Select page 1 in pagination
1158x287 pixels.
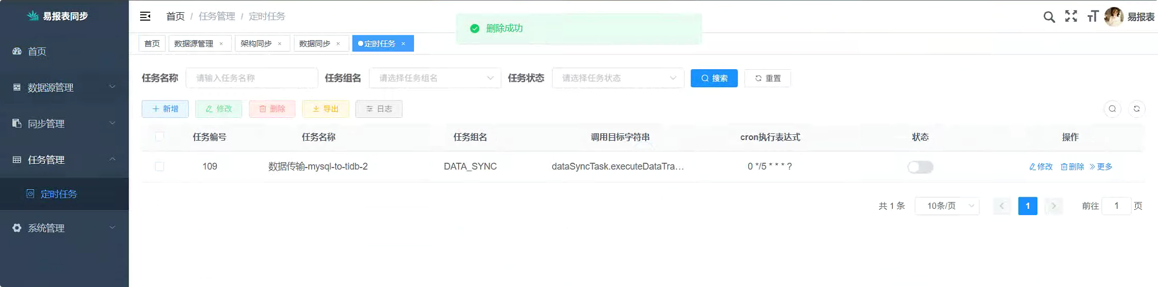click(1027, 206)
